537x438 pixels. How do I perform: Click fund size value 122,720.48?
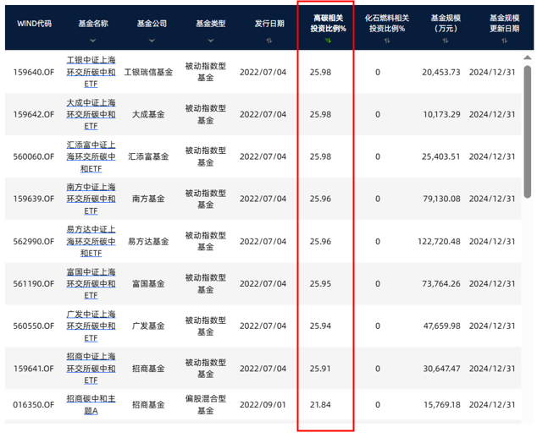point(439,242)
